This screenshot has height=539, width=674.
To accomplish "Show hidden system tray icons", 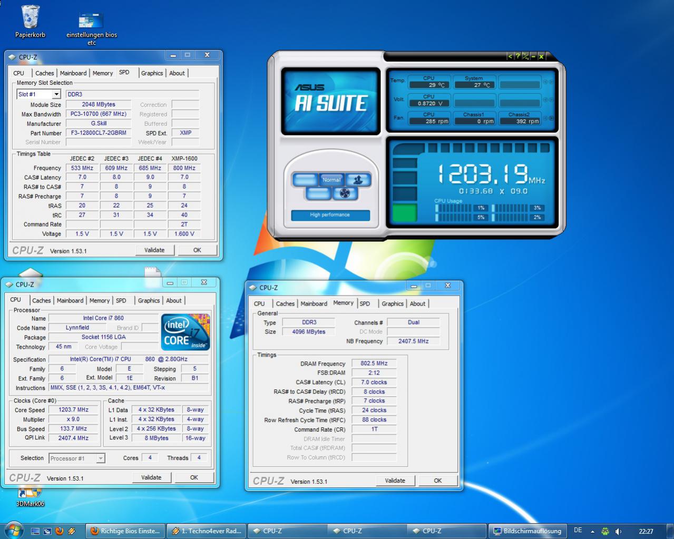I will click(592, 531).
